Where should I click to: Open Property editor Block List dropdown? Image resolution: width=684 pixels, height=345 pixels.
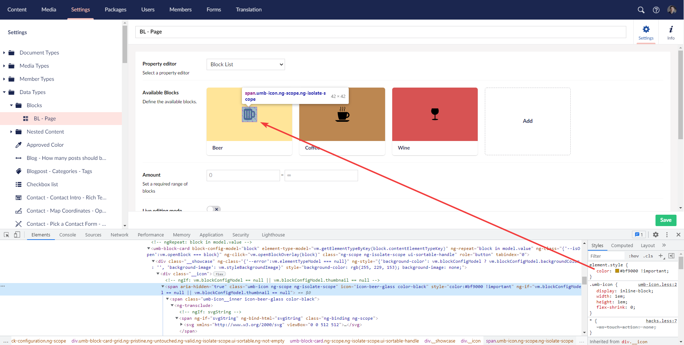click(x=246, y=64)
